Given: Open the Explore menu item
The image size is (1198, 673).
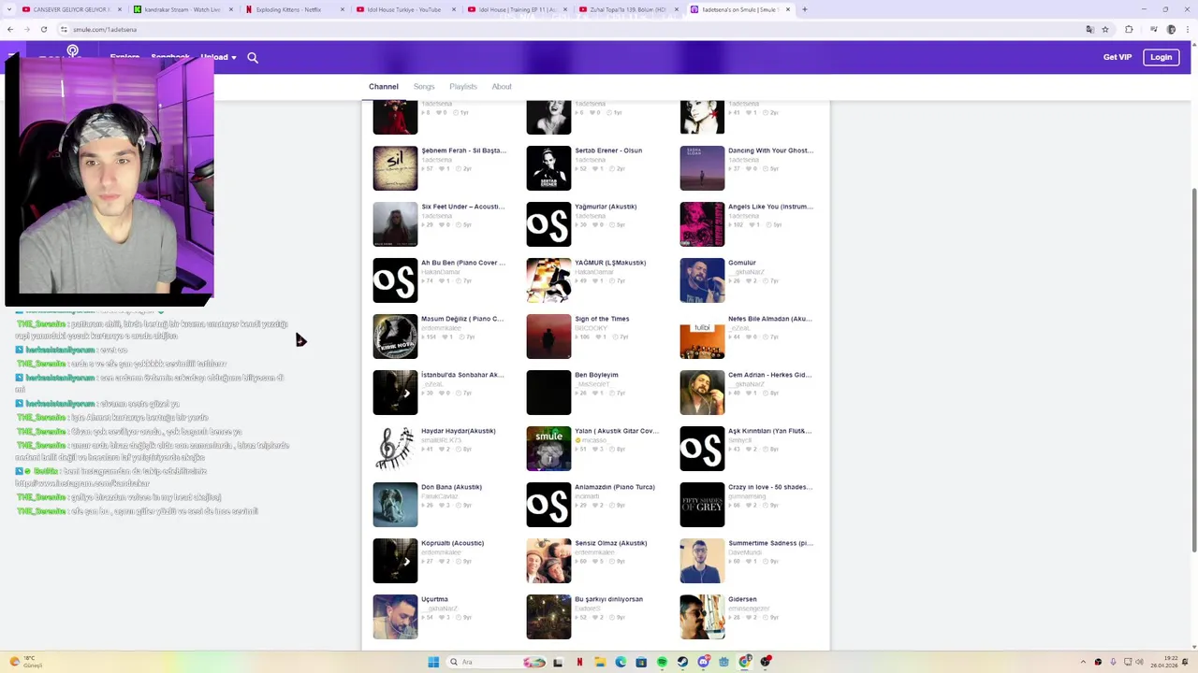Looking at the screenshot, I should pyautogui.click(x=124, y=57).
